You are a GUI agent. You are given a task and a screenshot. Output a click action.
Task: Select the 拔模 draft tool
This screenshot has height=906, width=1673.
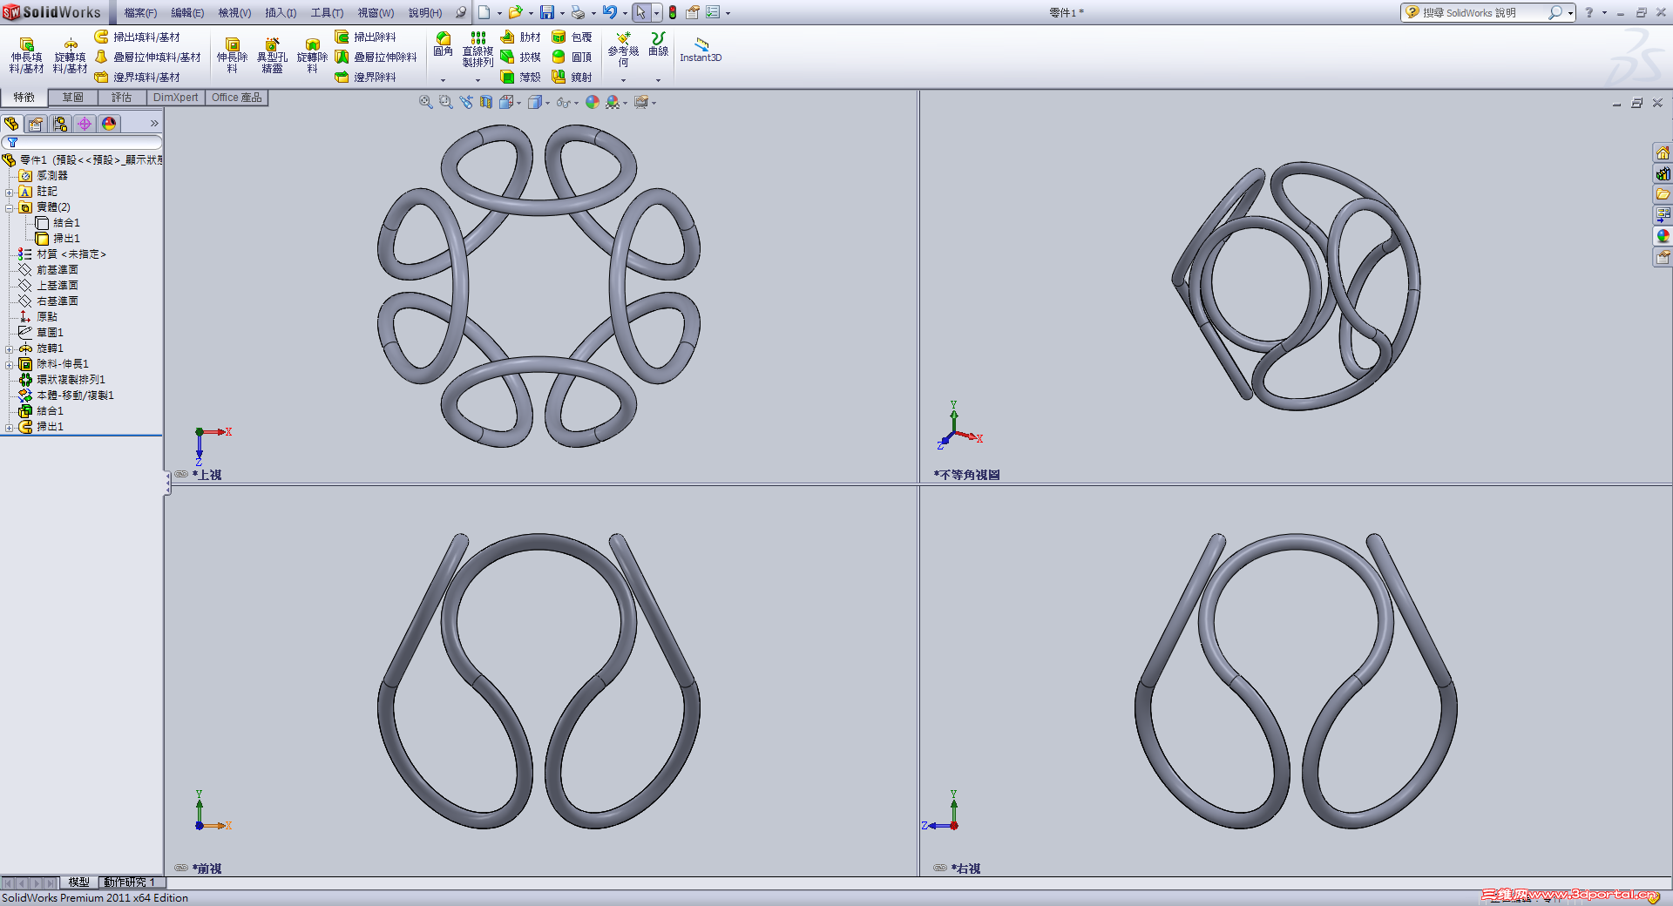521,57
